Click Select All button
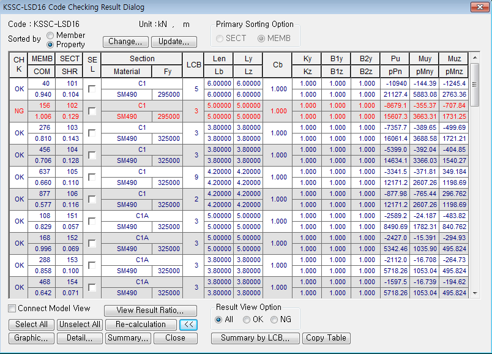Screen dimensions: 492x354 (x=31, y=325)
